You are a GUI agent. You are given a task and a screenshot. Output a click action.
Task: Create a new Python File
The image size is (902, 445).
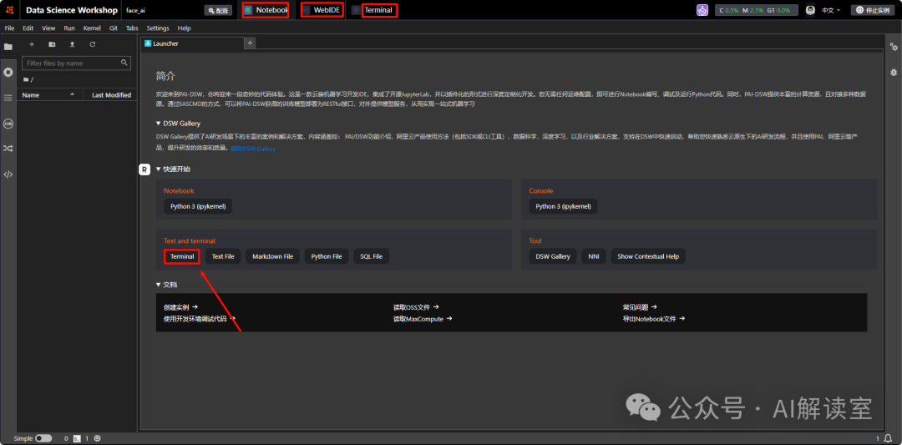[x=327, y=256]
